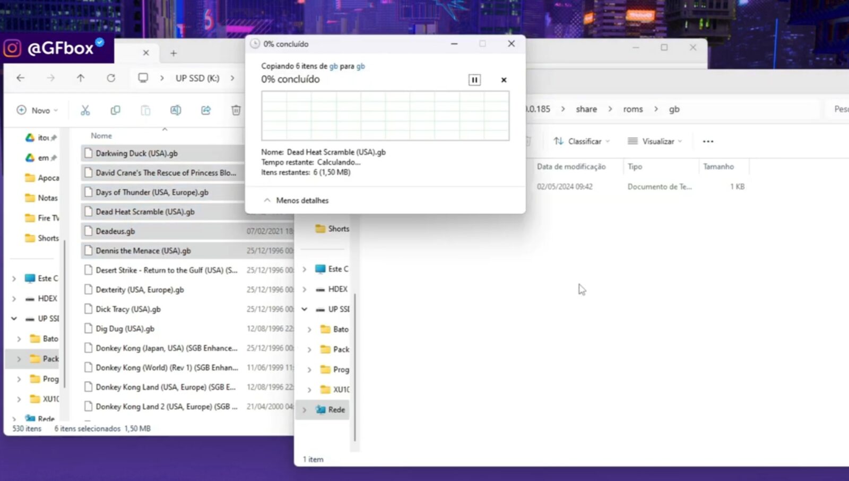Cancel the copy with the small X
849x481 pixels.
504,80
